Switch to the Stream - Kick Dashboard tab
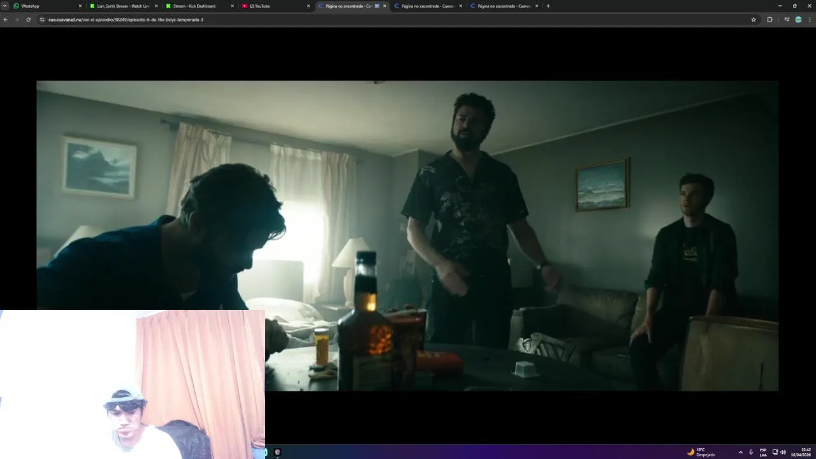The height and width of the screenshot is (459, 816). 200,6
